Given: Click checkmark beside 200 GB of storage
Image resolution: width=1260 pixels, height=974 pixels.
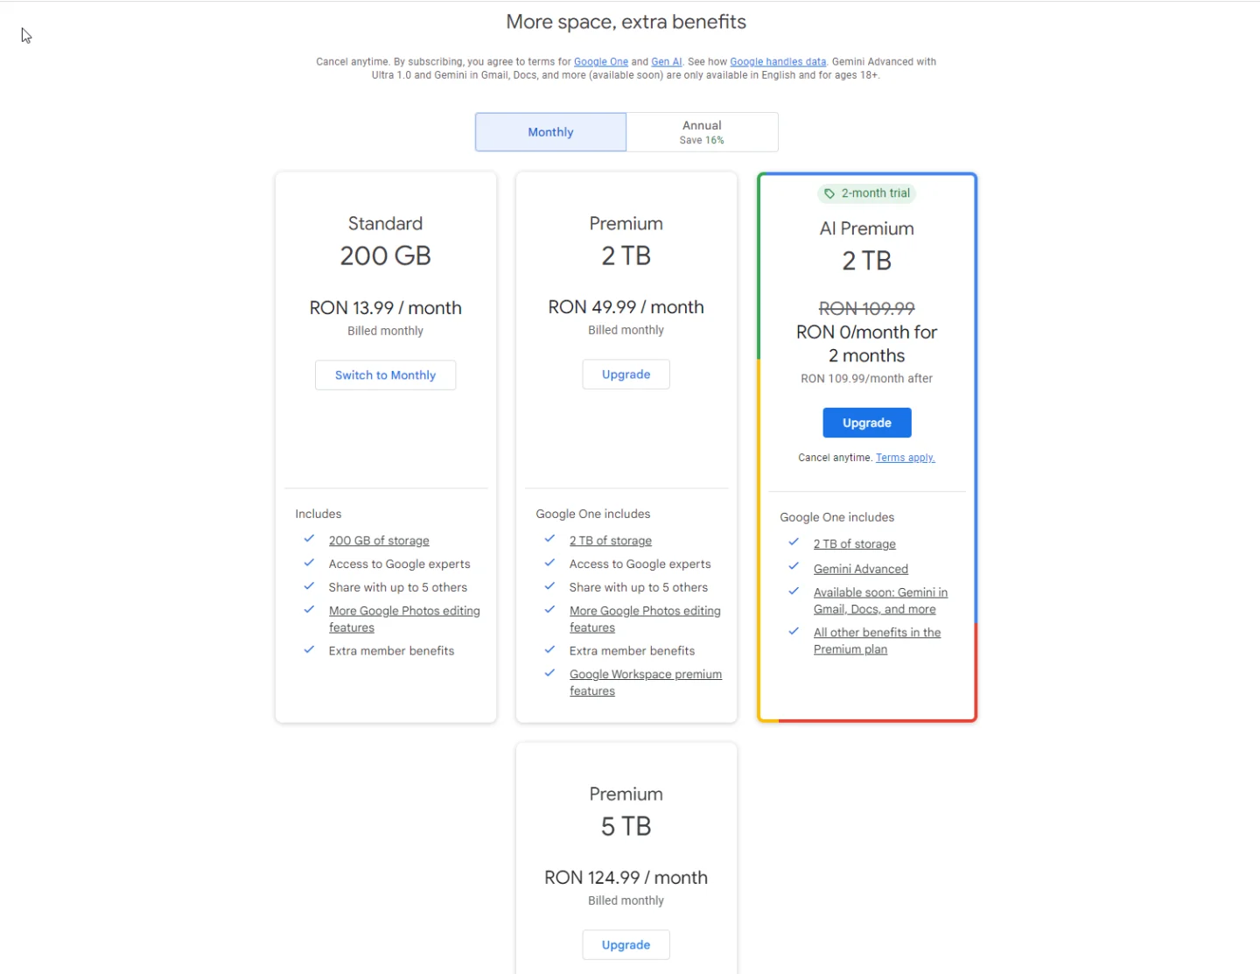Looking at the screenshot, I should (x=309, y=539).
